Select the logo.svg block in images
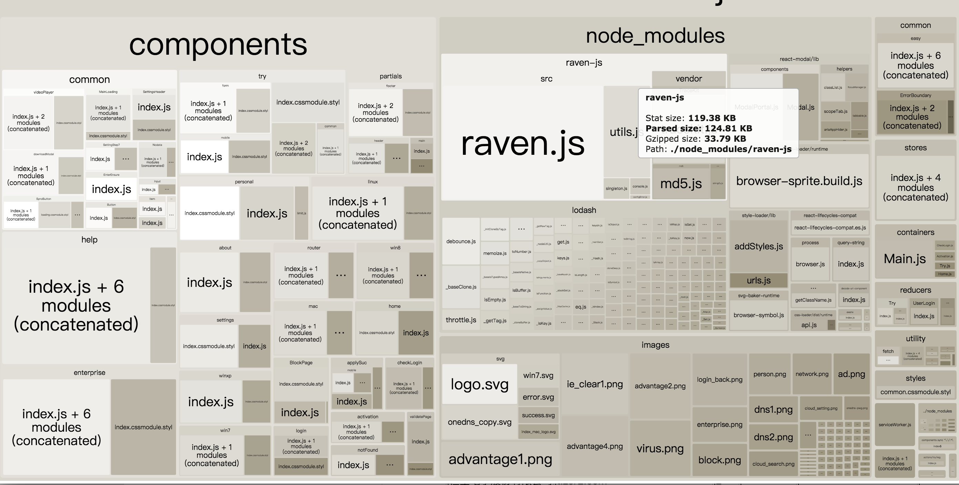Viewport: 959px width, 485px height. point(479,384)
